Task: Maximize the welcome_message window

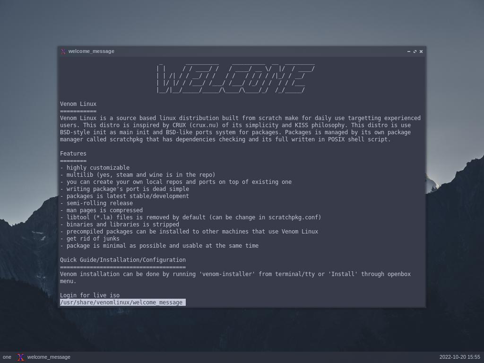Action: click(415, 52)
